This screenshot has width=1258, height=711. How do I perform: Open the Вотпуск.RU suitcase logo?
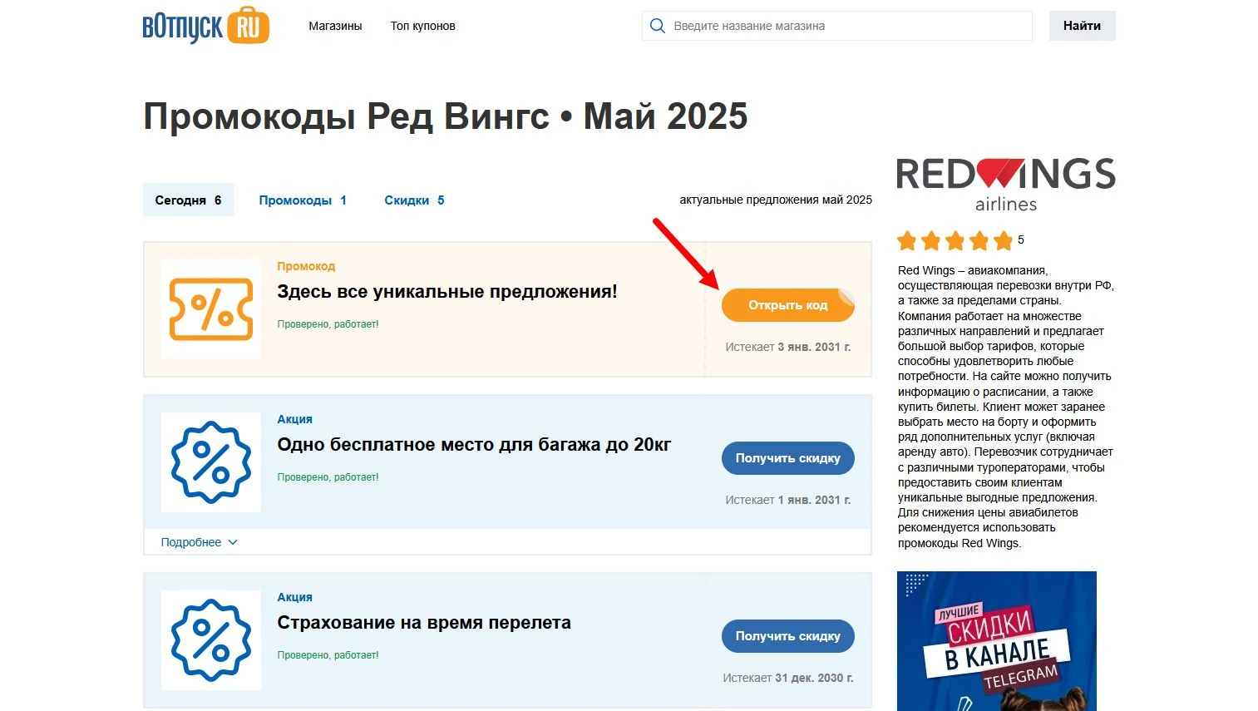[x=205, y=26]
